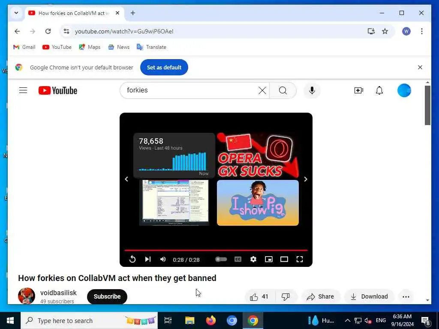Screen dimensions: 439x329
Task: Open the Opera GX Sucks video
Action: [x=258, y=155]
